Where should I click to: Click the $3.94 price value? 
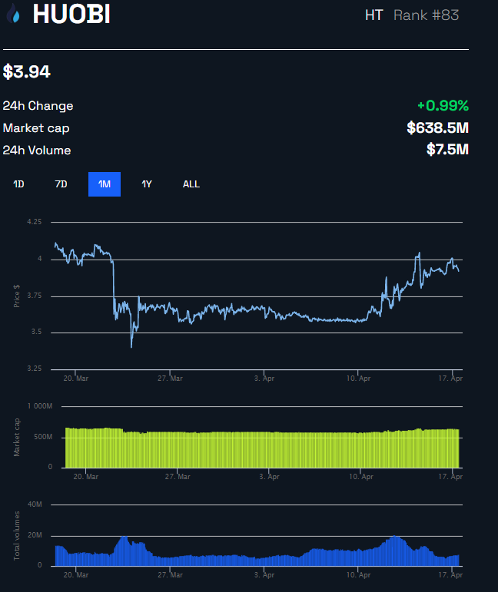[x=26, y=71]
